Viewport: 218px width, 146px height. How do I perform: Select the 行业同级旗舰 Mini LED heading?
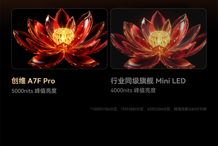pos(148,81)
